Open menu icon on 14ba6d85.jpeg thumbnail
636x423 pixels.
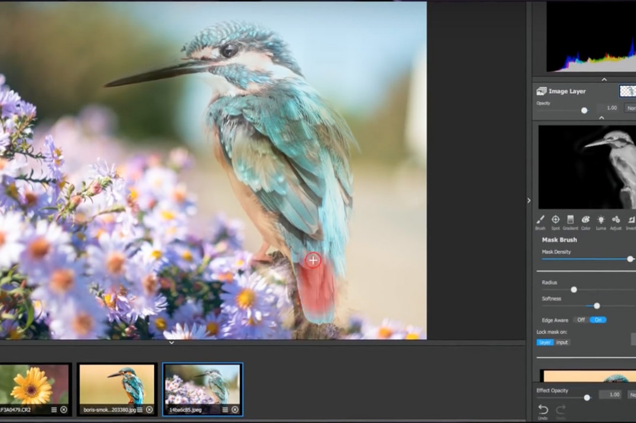[225, 409]
